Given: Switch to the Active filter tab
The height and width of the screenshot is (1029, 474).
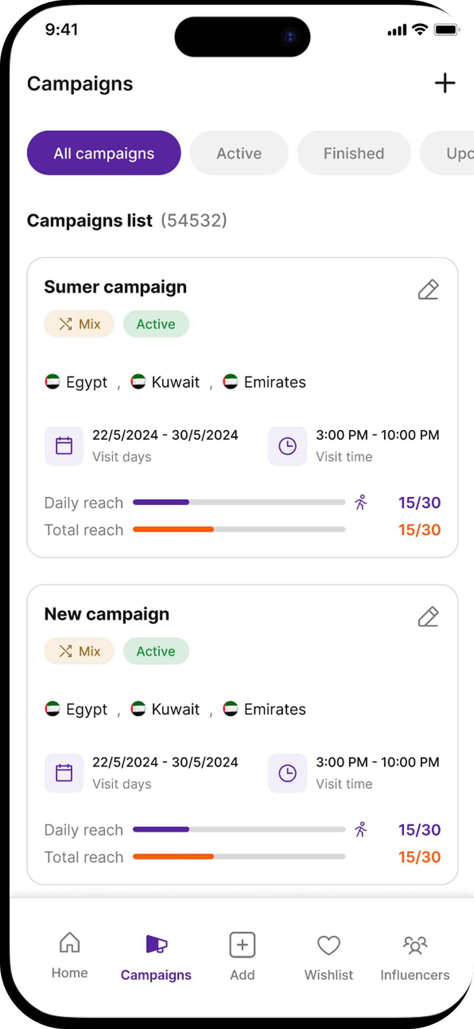Looking at the screenshot, I should (239, 153).
